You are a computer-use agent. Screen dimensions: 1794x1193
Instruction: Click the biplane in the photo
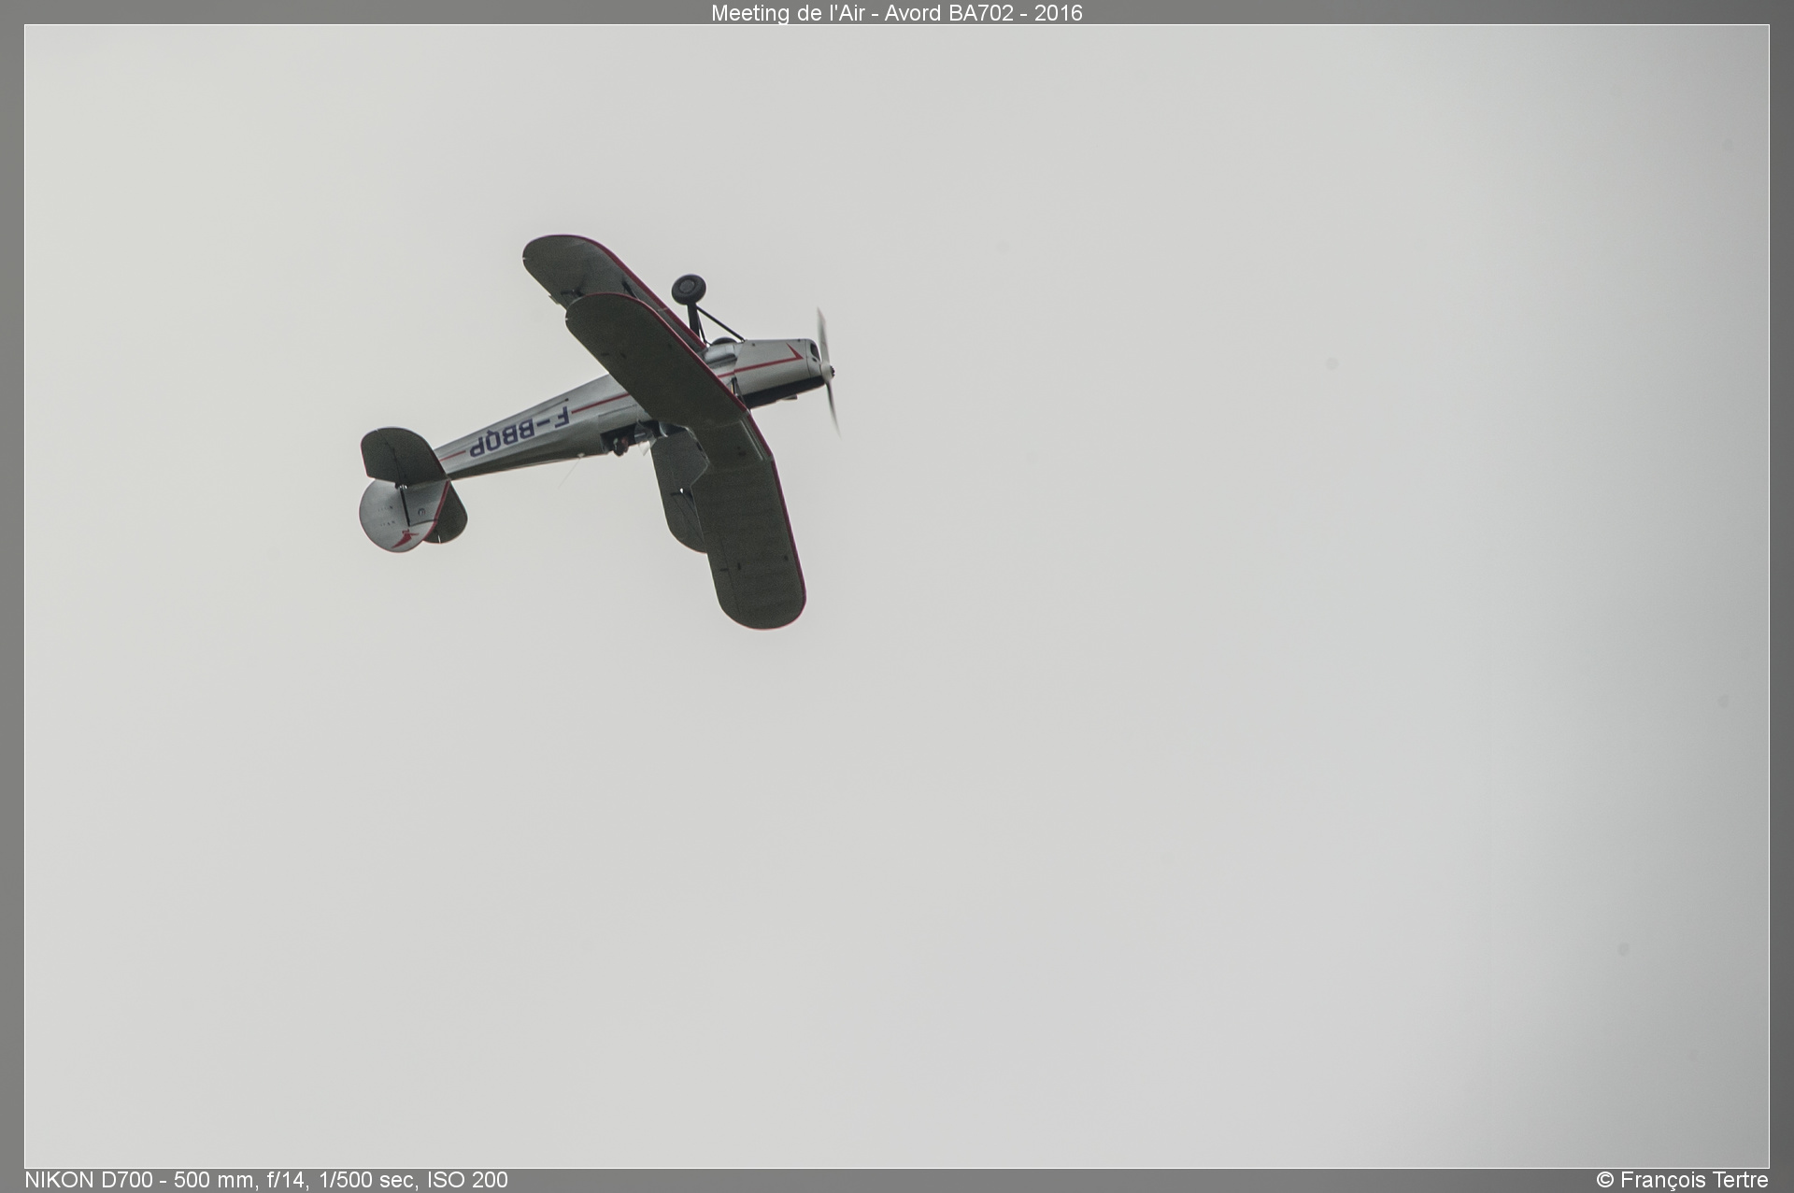click(599, 432)
